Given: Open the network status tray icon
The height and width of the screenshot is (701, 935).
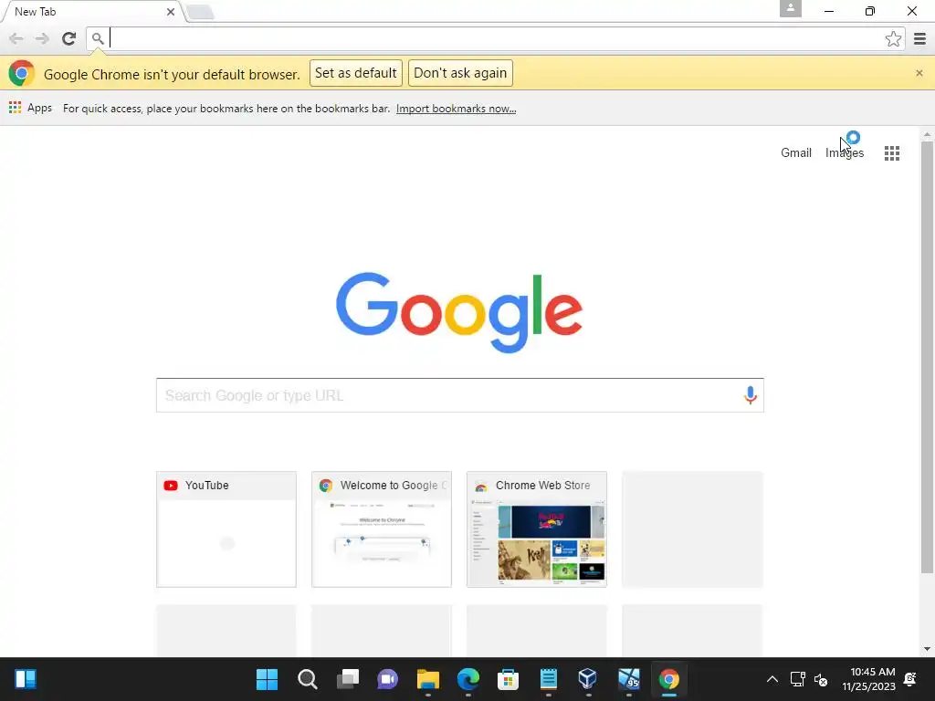Looking at the screenshot, I should point(797,679).
